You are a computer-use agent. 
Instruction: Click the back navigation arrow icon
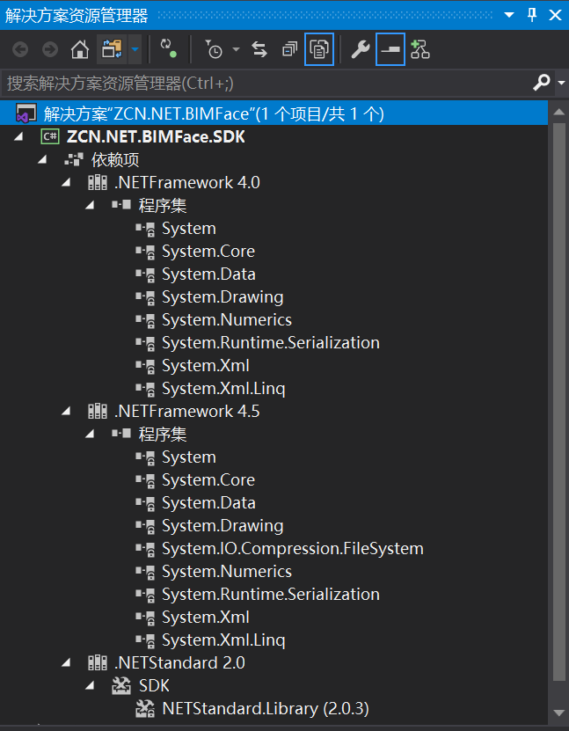[19, 49]
